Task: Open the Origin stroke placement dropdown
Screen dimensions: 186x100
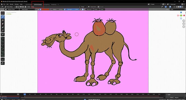Action: click(83, 7)
